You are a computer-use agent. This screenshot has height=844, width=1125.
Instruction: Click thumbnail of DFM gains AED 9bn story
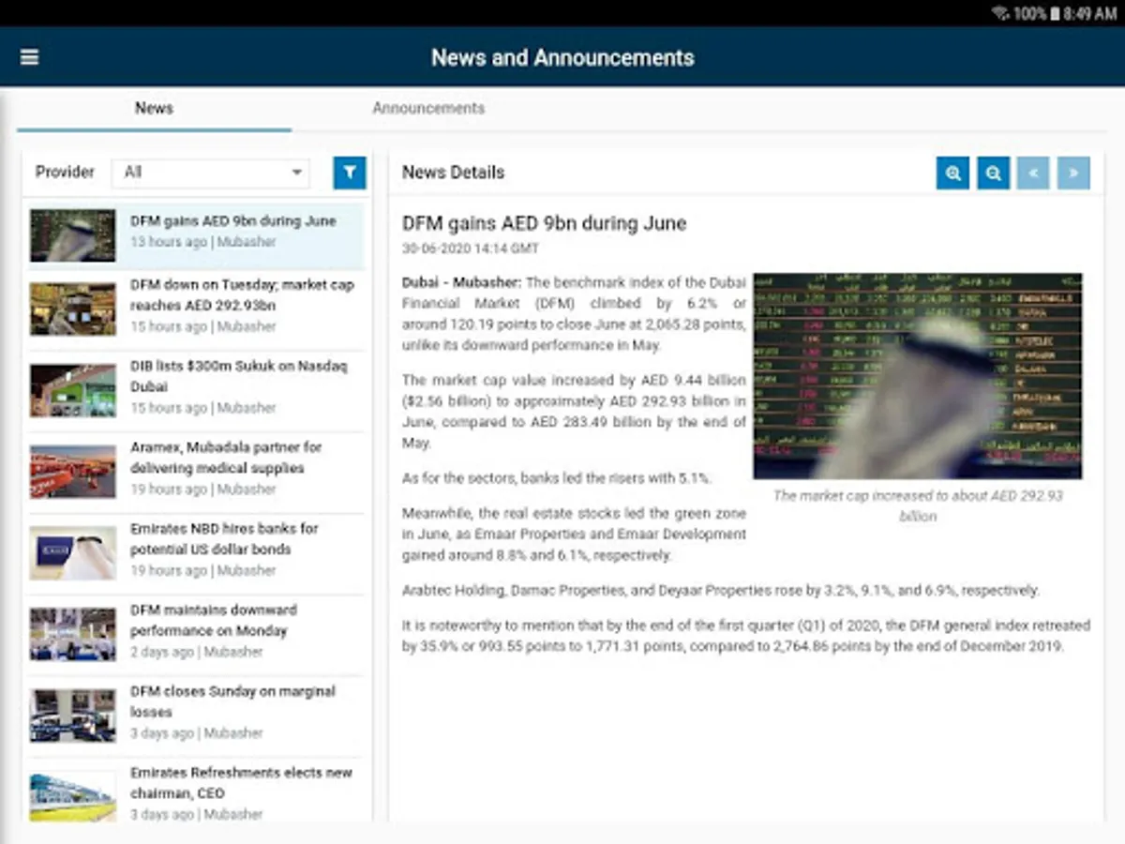tap(73, 235)
